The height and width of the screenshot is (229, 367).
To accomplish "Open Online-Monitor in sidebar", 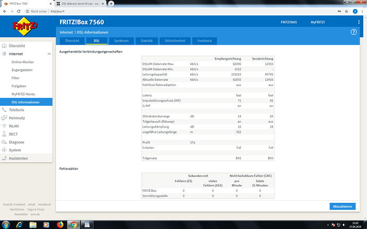I will pos(23,62).
